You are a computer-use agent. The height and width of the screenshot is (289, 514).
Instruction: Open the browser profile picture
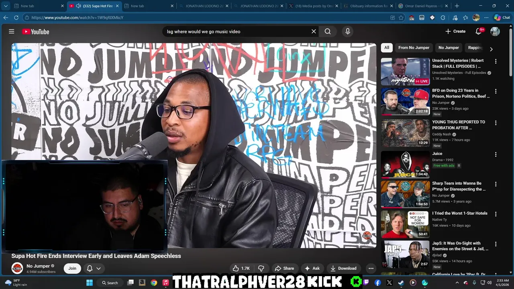[x=476, y=18]
